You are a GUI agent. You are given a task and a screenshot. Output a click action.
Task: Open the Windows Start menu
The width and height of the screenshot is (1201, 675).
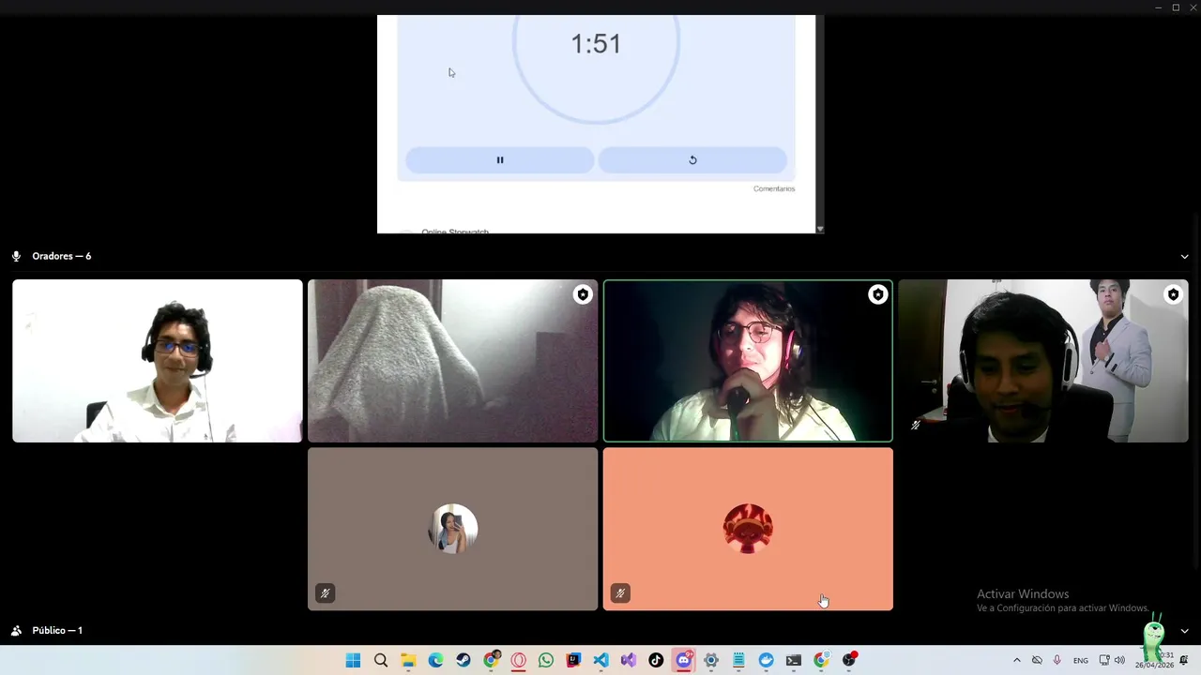(x=353, y=660)
